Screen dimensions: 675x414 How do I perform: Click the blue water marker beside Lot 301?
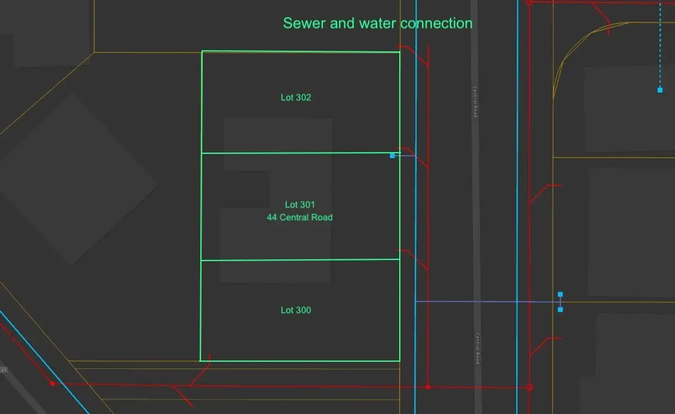(x=392, y=156)
